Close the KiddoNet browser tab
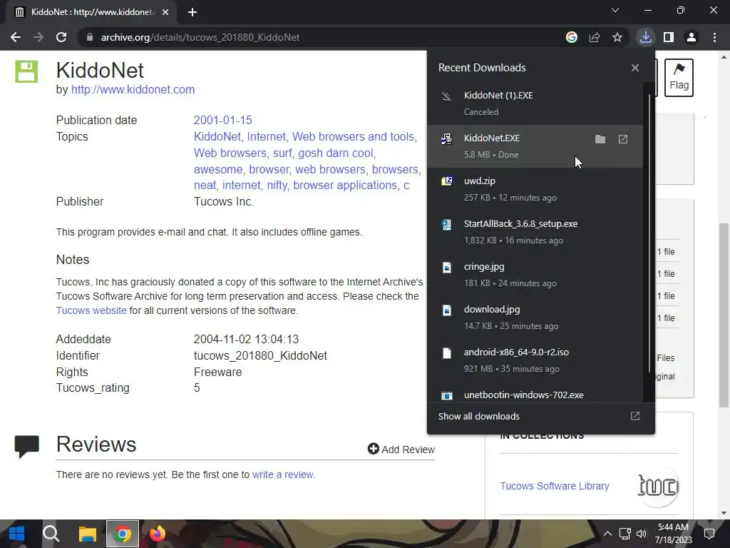This screenshot has width=730, height=548. coord(165,13)
